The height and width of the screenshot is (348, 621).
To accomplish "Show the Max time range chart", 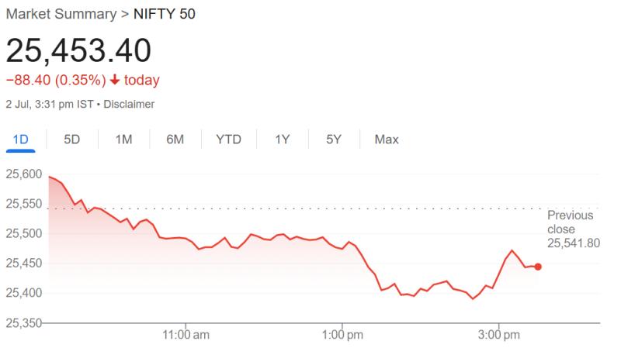I will [x=387, y=140].
